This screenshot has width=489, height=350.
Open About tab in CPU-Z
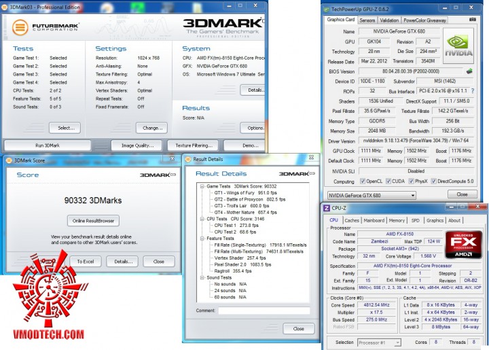point(454,220)
